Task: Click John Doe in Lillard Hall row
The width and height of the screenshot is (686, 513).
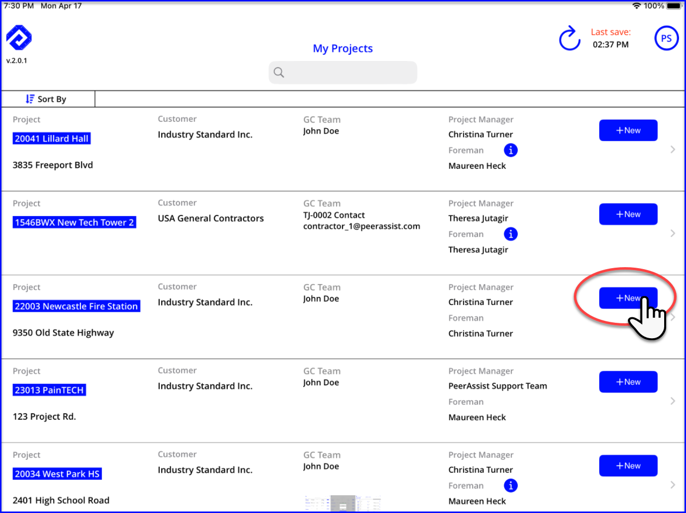Action: (x=321, y=131)
